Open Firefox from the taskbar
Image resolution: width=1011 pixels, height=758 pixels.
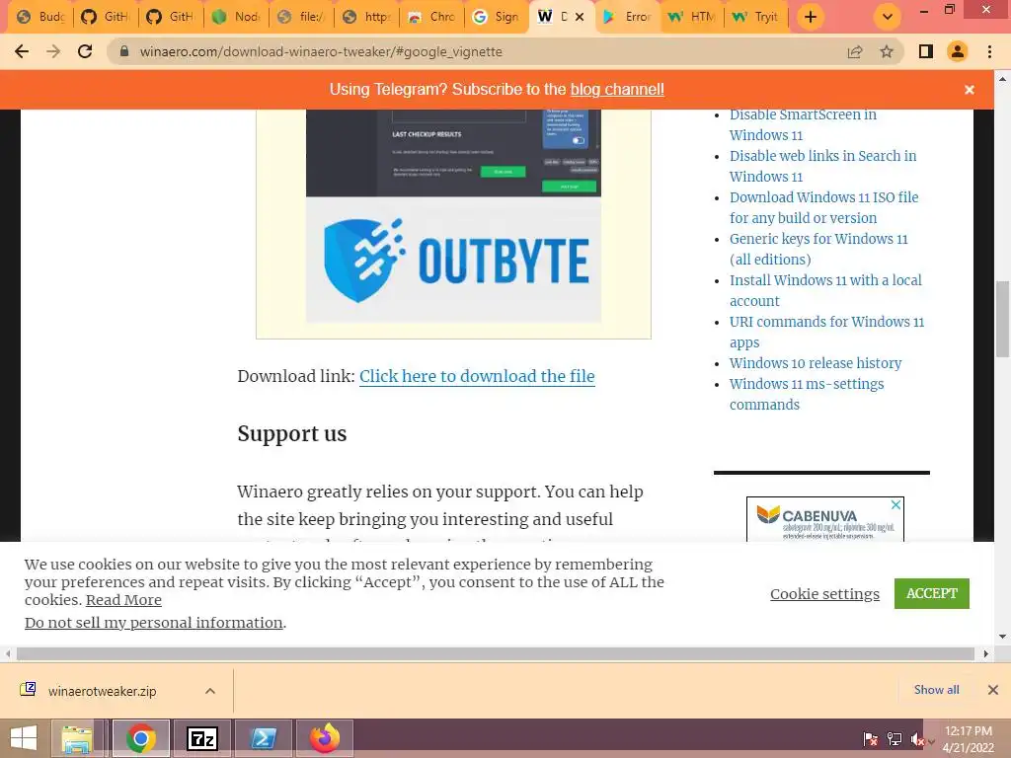pyautogui.click(x=324, y=738)
